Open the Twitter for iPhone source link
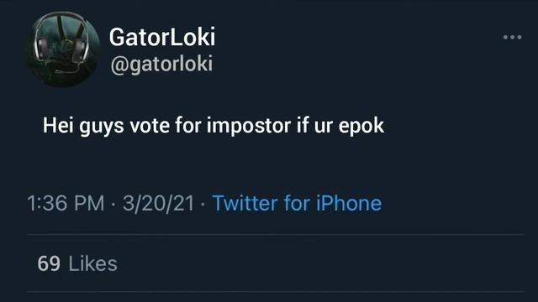 pos(297,203)
